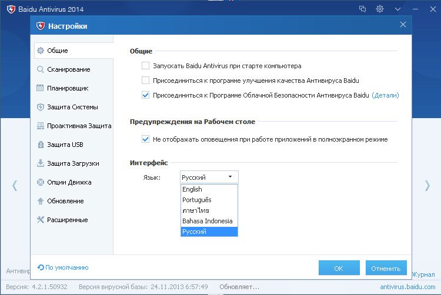Click the previous-page arrow on main window

[x=15, y=186]
